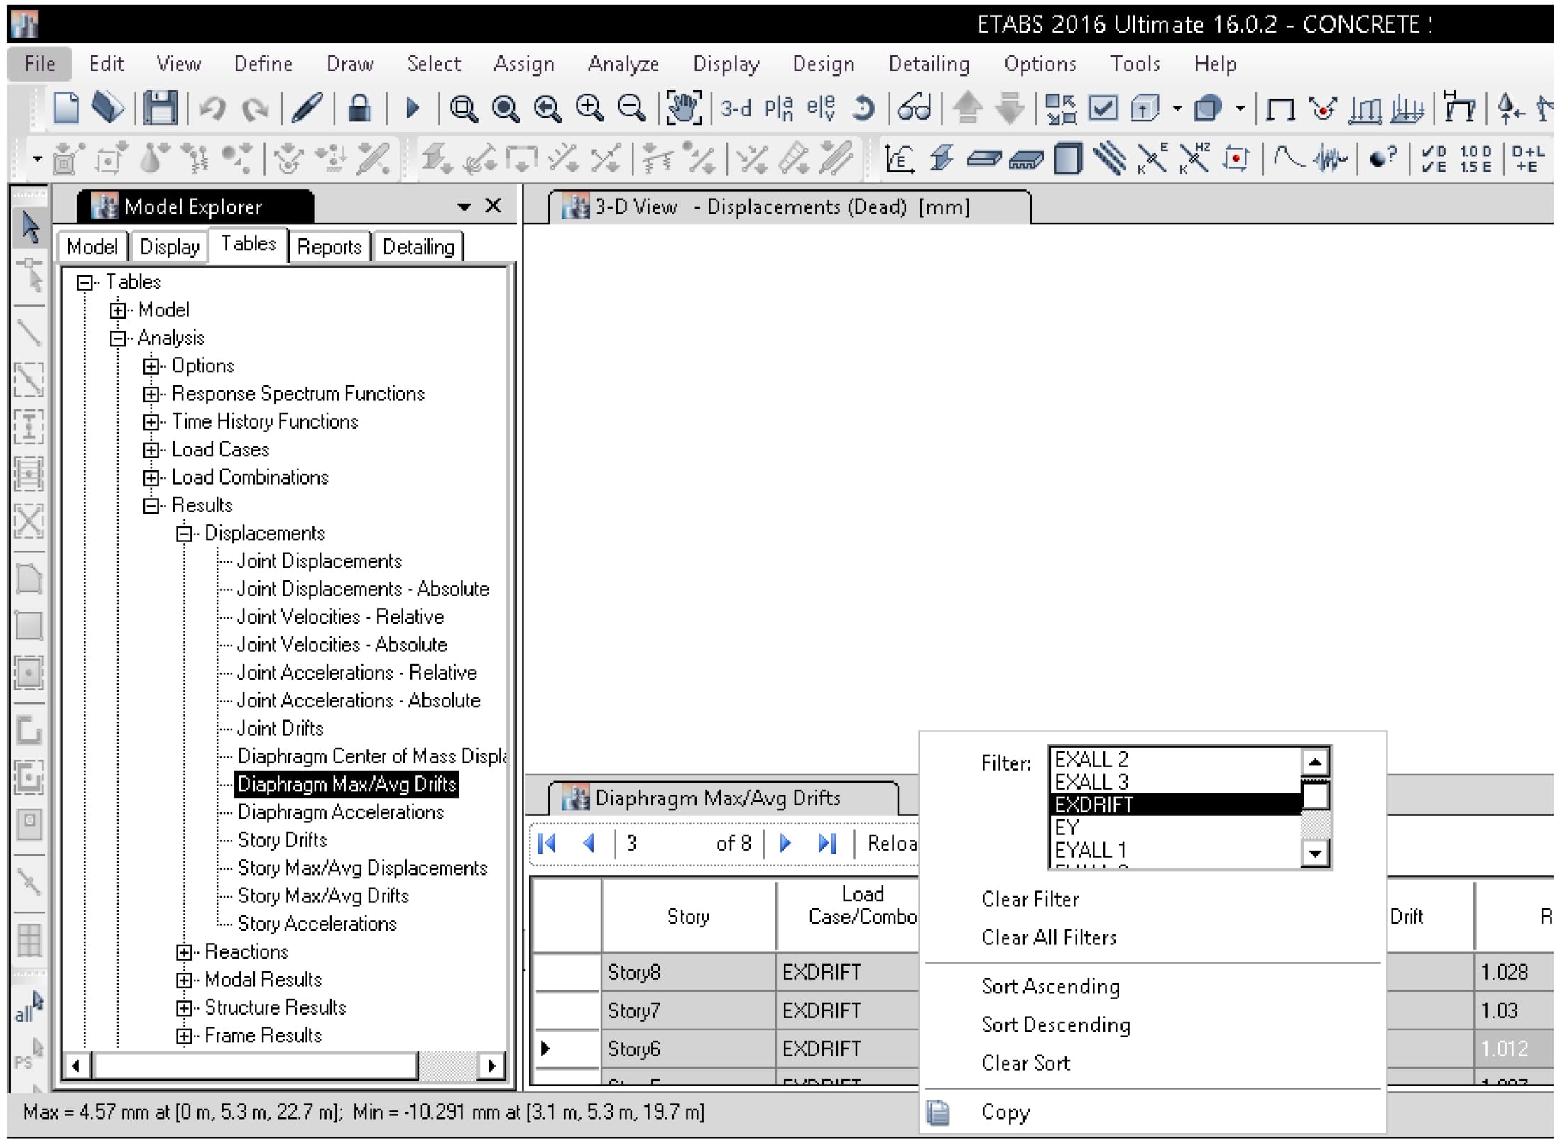Choose Clear Filter in context menu
This screenshot has width=1560, height=1143.
[1030, 899]
